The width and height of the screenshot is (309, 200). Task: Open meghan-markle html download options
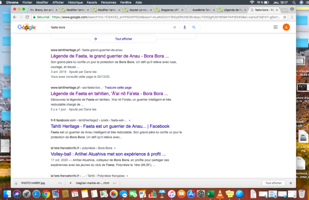tap(115, 183)
